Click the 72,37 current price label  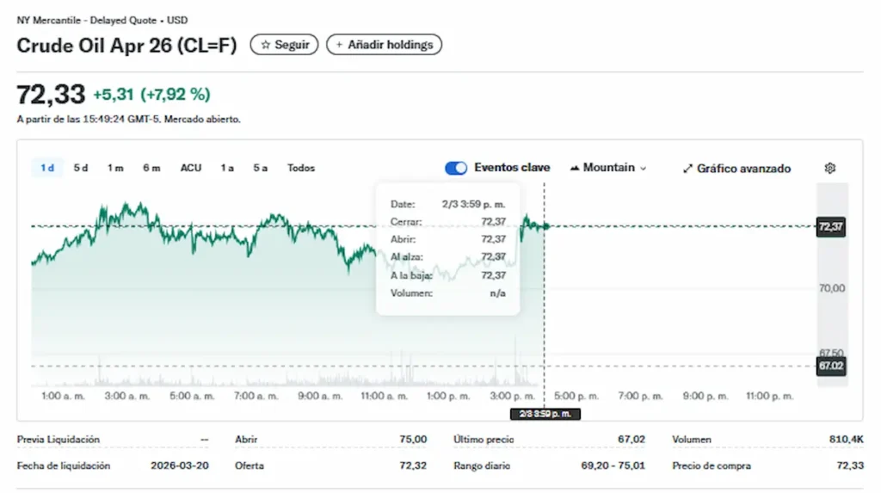[830, 227]
